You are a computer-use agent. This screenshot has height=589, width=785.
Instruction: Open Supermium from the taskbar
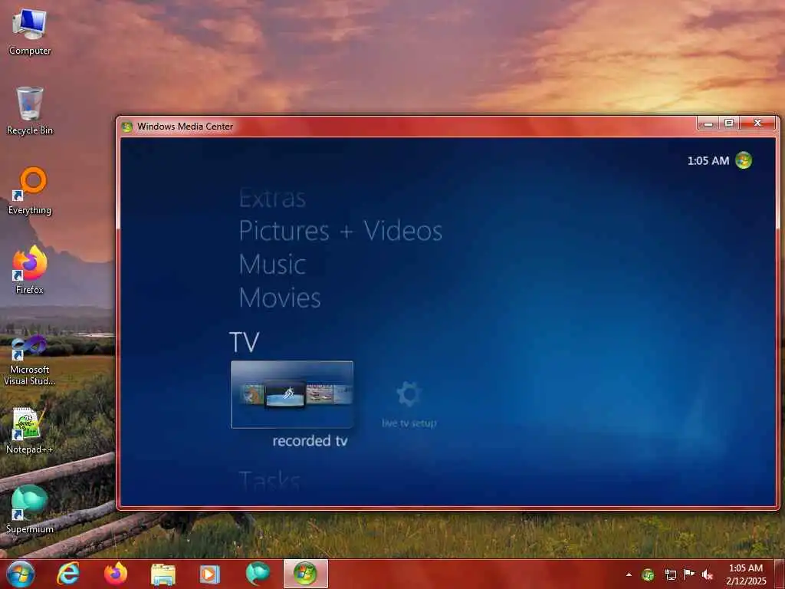(x=258, y=574)
